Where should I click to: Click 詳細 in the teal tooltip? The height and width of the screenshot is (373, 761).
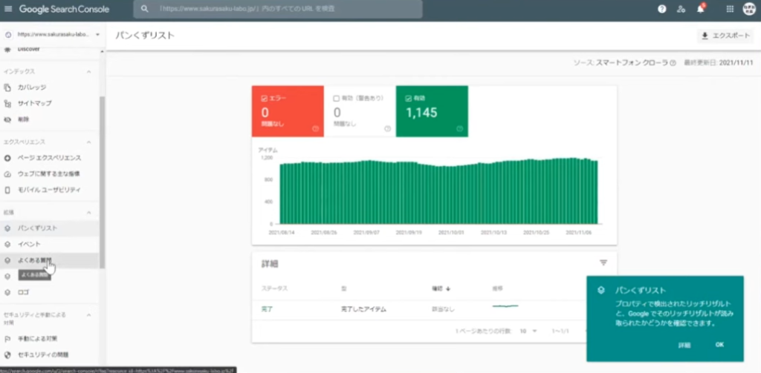click(684, 345)
